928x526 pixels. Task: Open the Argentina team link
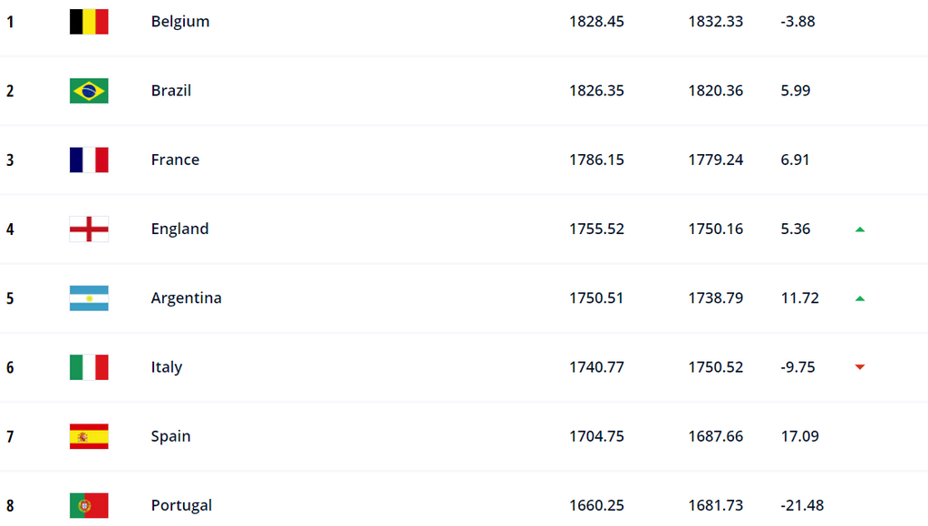pyautogui.click(x=186, y=298)
